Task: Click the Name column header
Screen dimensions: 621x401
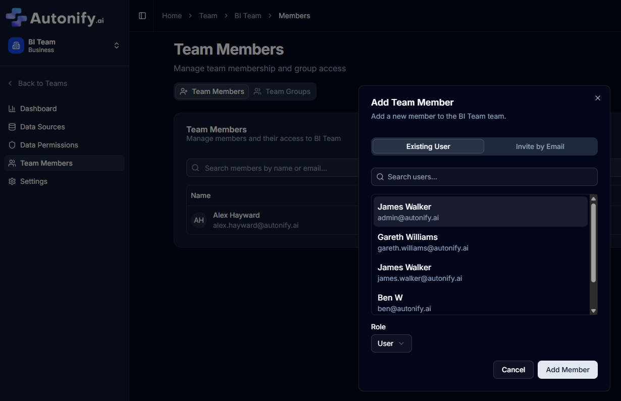Action: click(x=201, y=195)
